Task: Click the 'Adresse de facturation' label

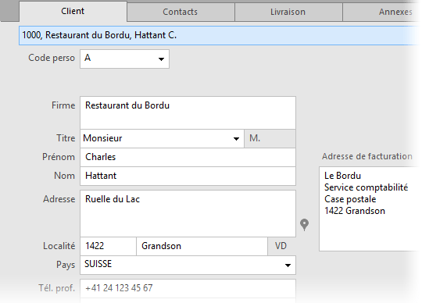Action: click(x=367, y=156)
